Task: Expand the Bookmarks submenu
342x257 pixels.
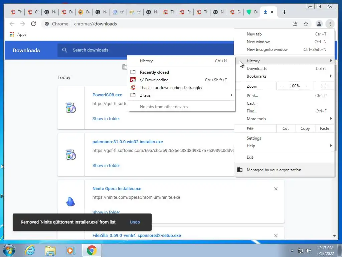Action: [284, 76]
